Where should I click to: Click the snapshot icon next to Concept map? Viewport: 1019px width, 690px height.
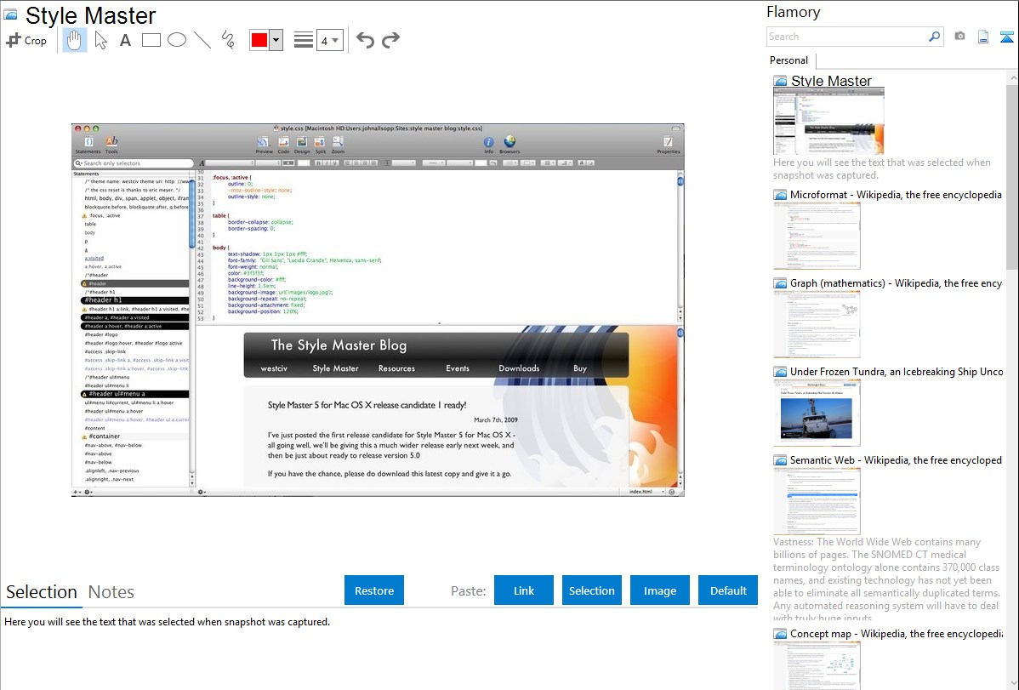(780, 634)
